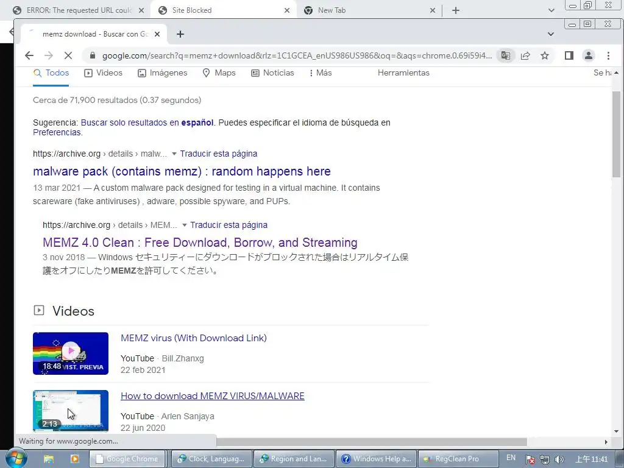Click the horizontal scrollbar thumb
The image size is (624, 468).
[372, 442]
